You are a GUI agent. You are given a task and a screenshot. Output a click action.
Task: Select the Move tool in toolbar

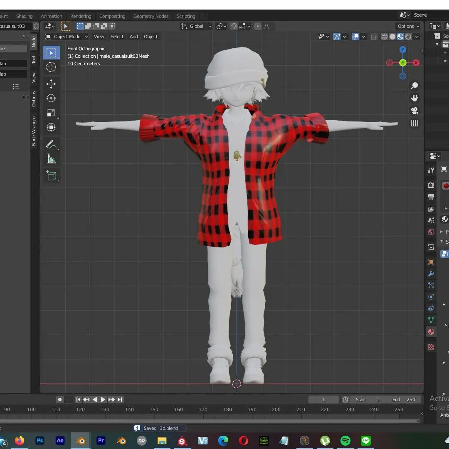(x=51, y=84)
